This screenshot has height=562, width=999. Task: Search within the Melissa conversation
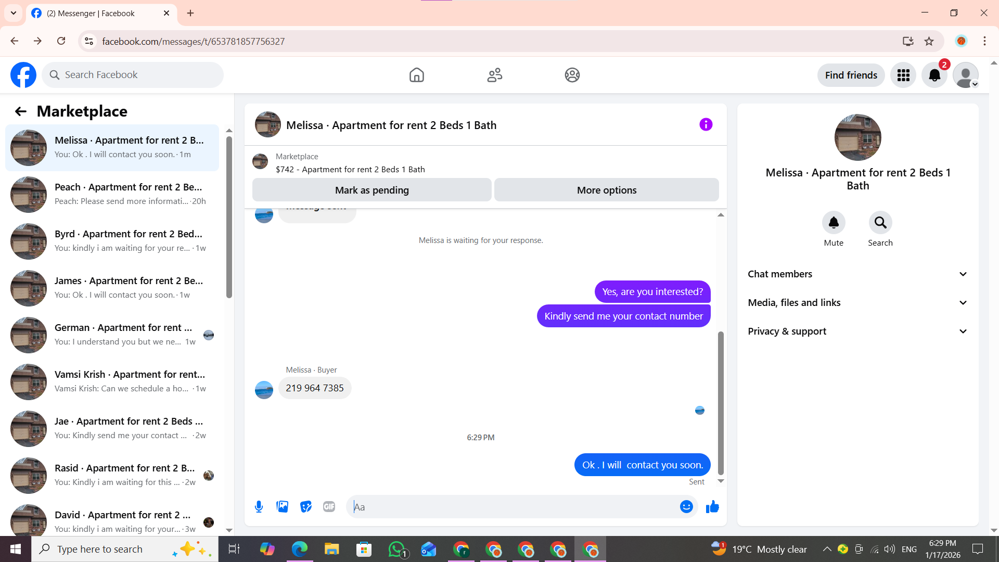[880, 223]
